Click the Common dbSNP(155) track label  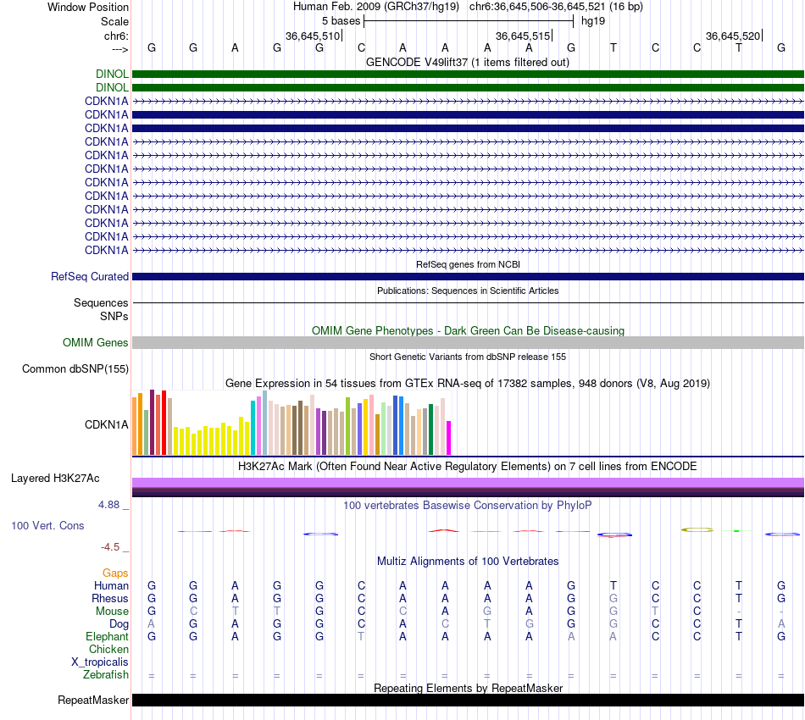tap(75, 369)
